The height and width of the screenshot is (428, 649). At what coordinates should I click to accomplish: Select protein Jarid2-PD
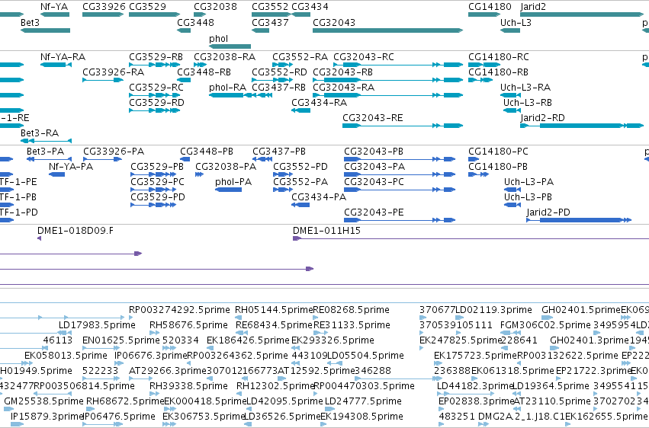tap(548, 212)
